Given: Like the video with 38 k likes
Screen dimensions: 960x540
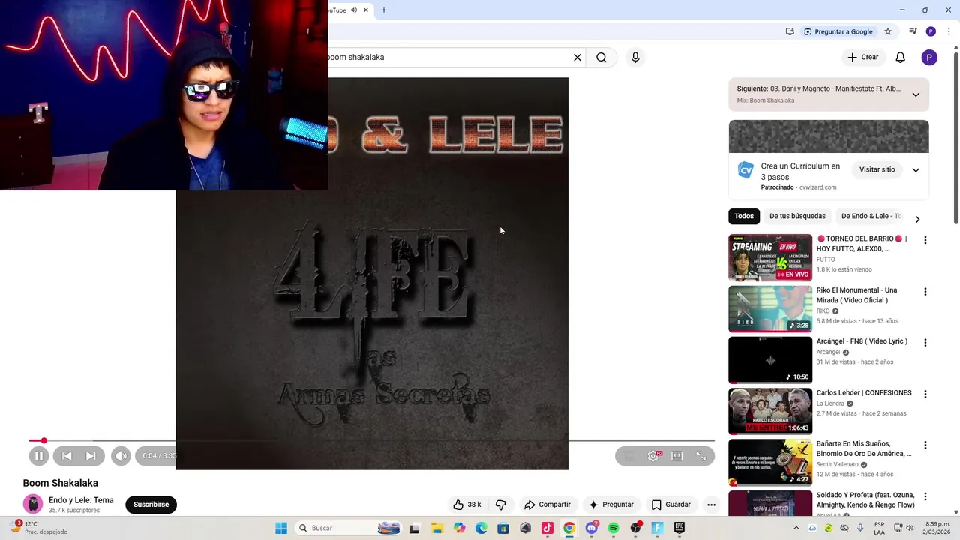Looking at the screenshot, I should (466, 505).
